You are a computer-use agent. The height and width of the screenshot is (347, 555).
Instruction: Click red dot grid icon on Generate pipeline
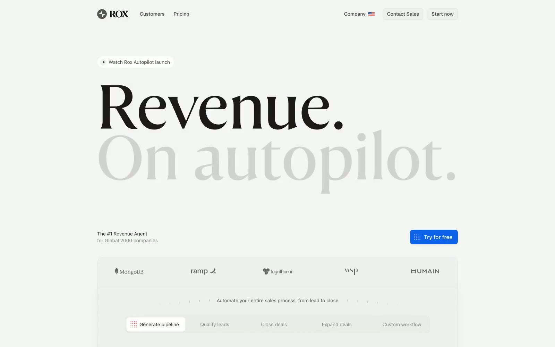(x=134, y=324)
